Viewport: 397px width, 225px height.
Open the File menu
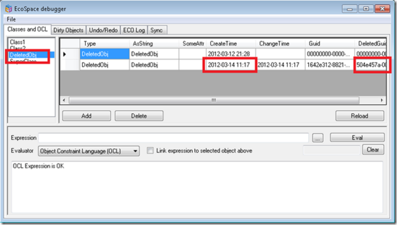click(11, 19)
